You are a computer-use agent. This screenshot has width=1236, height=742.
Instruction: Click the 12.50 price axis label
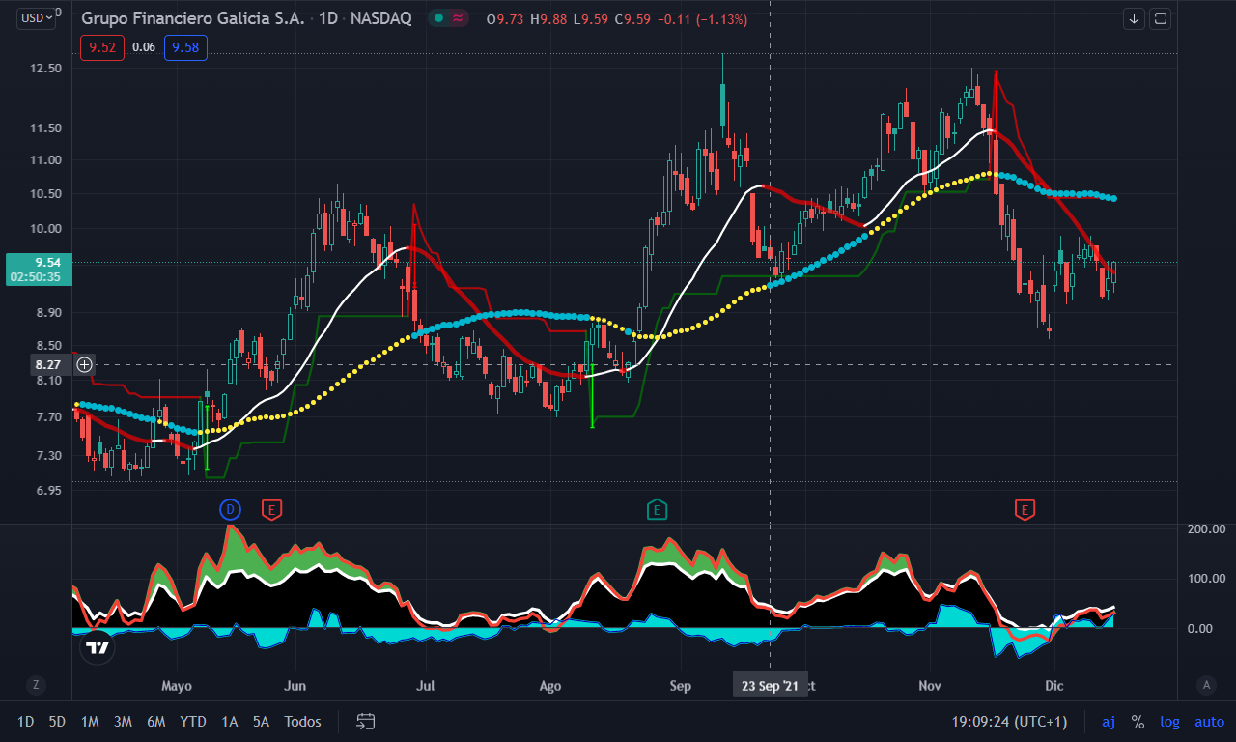(47, 69)
